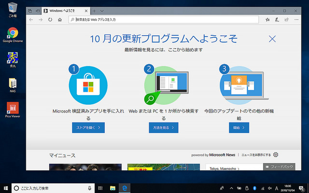Image resolution: width=309 pixels, height=193 pixels.
Task: Click the Edge address bar
Action: tap(164, 19)
